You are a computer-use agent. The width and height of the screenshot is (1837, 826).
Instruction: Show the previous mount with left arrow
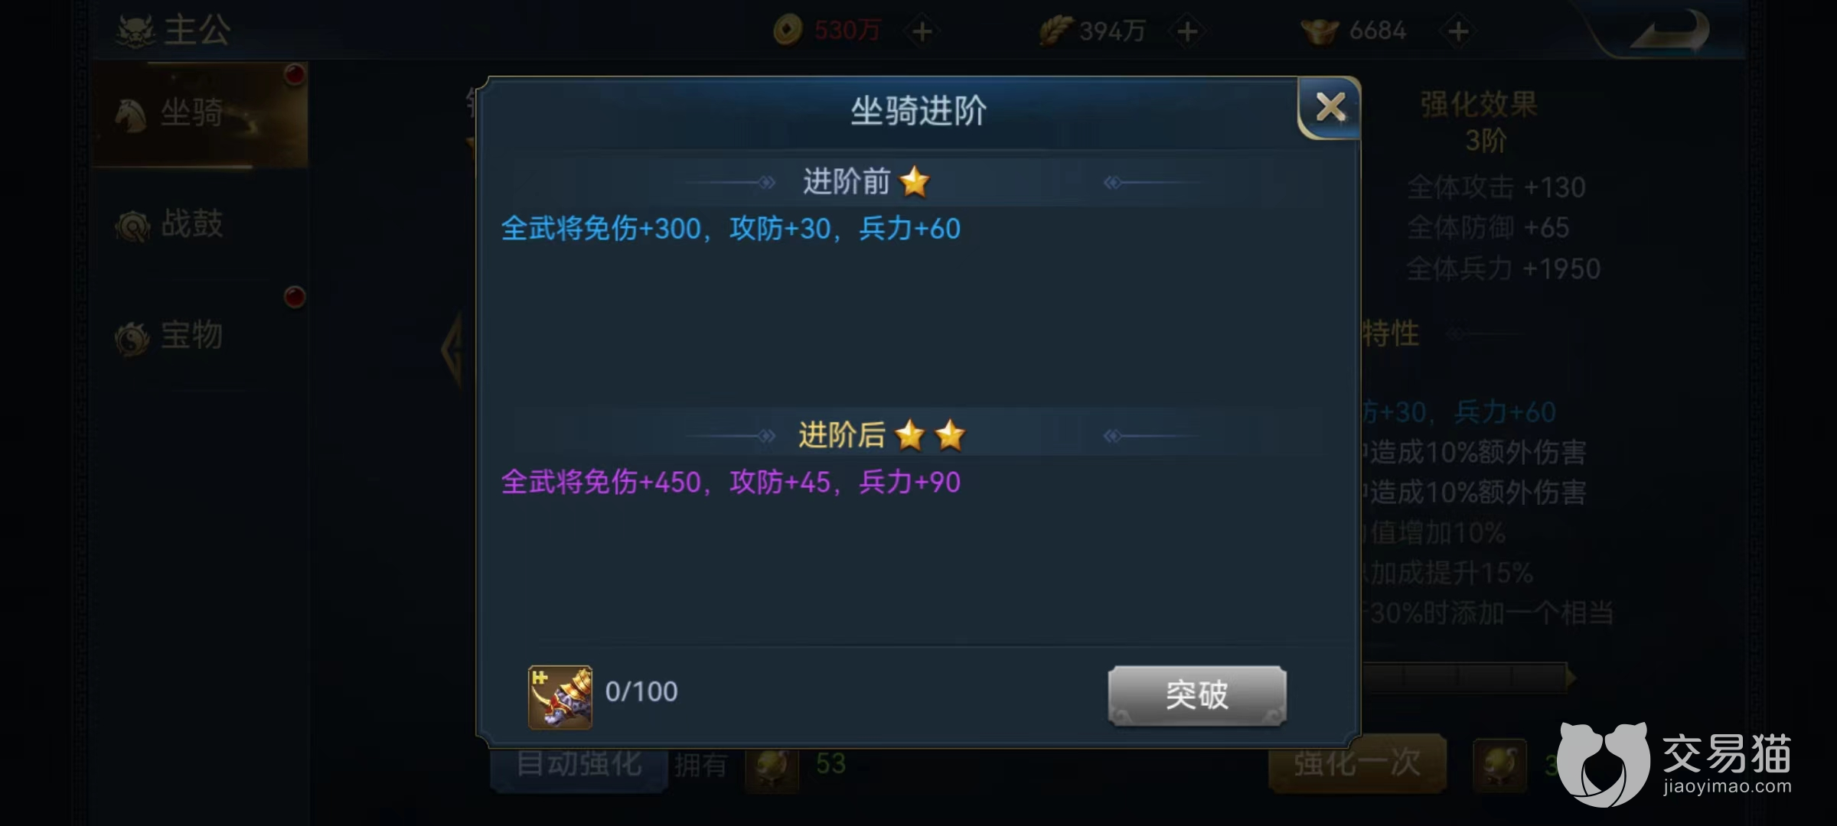453,349
